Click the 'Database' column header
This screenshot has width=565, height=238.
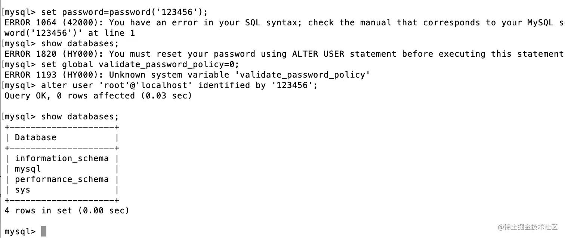pos(35,137)
